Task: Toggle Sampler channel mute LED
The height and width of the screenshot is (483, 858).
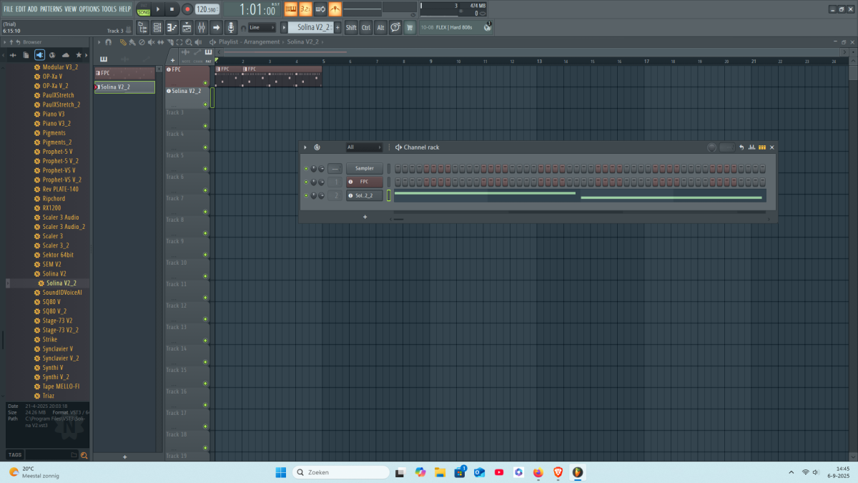Action: 306,169
